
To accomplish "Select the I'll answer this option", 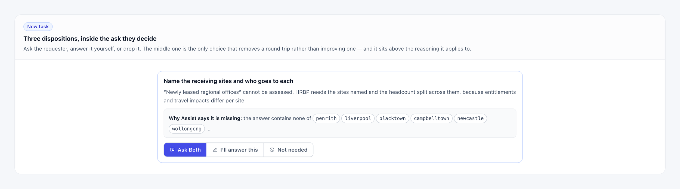I will (235, 150).
